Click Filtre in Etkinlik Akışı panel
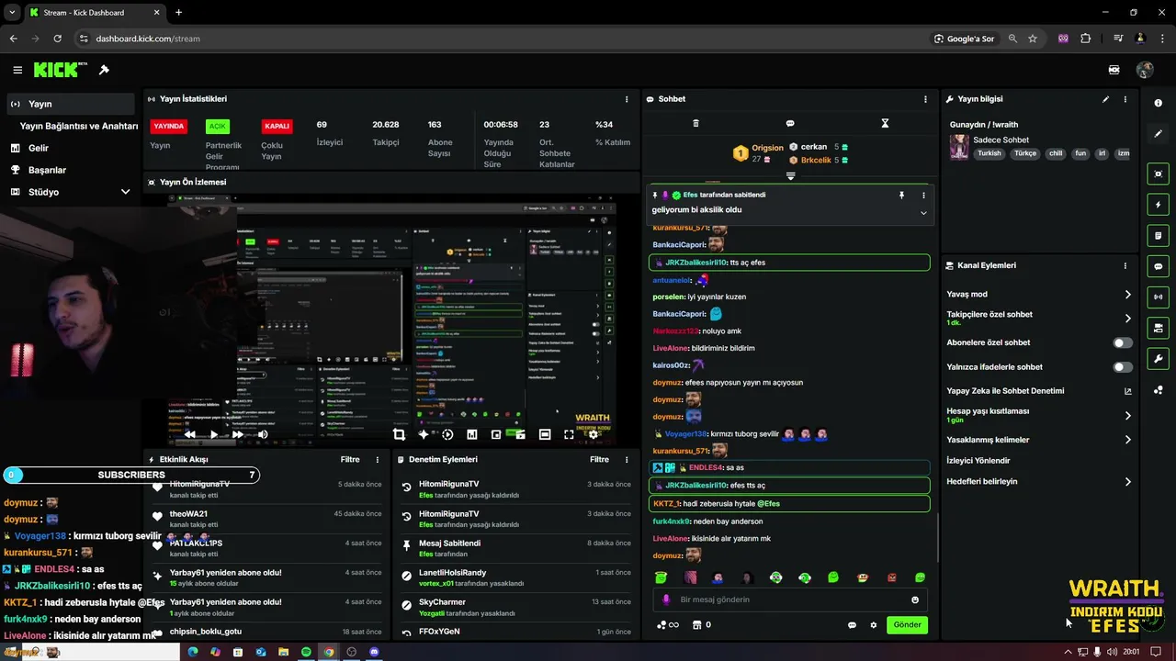Screen dimensions: 1176x661 pyautogui.click(x=350, y=459)
